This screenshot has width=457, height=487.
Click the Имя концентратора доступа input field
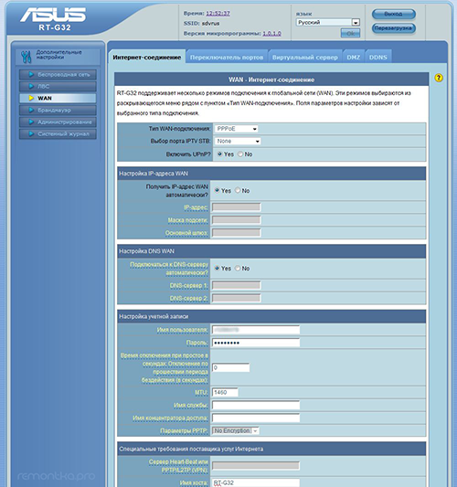pyautogui.click(x=256, y=418)
